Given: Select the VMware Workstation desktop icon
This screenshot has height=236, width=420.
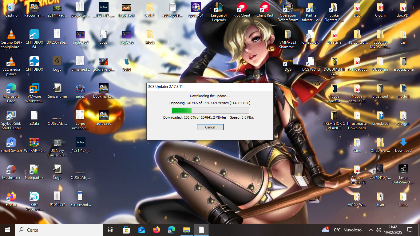Looking at the screenshot, I should (x=34, y=93).
